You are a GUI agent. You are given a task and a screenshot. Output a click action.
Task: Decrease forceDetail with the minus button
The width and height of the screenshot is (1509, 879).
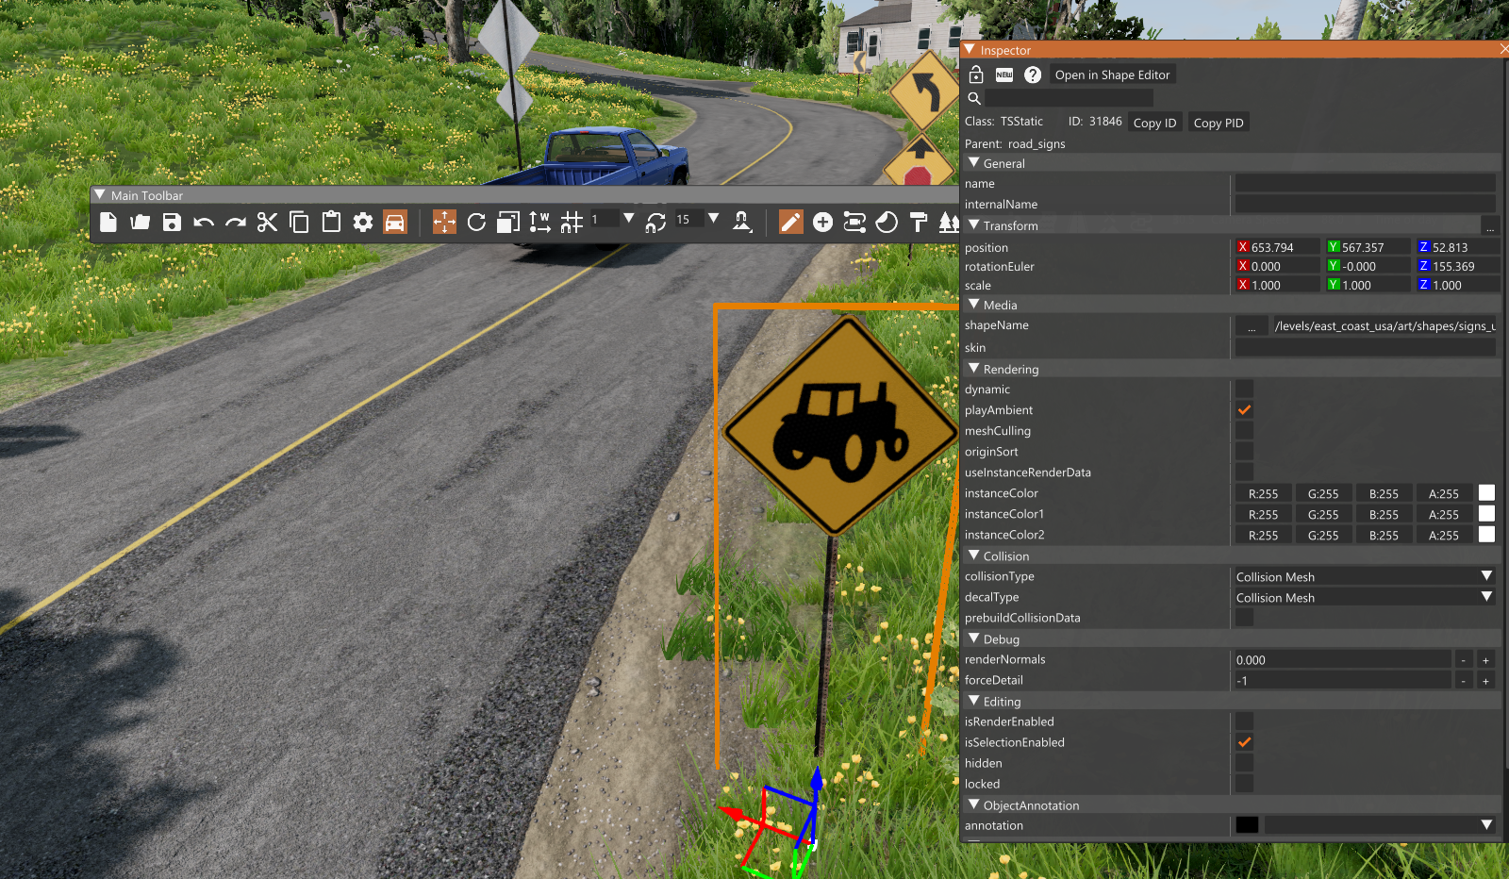pyautogui.click(x=1464, y=681)
